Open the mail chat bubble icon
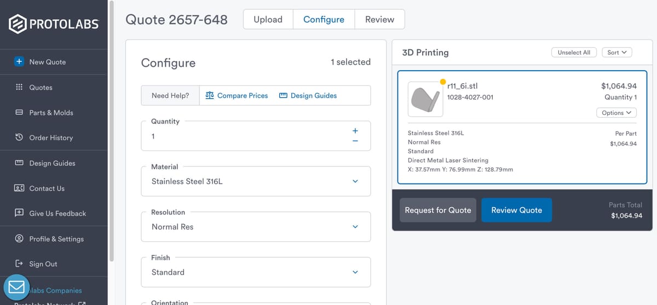This screenshot has height=305, width=657. point(17,287)
